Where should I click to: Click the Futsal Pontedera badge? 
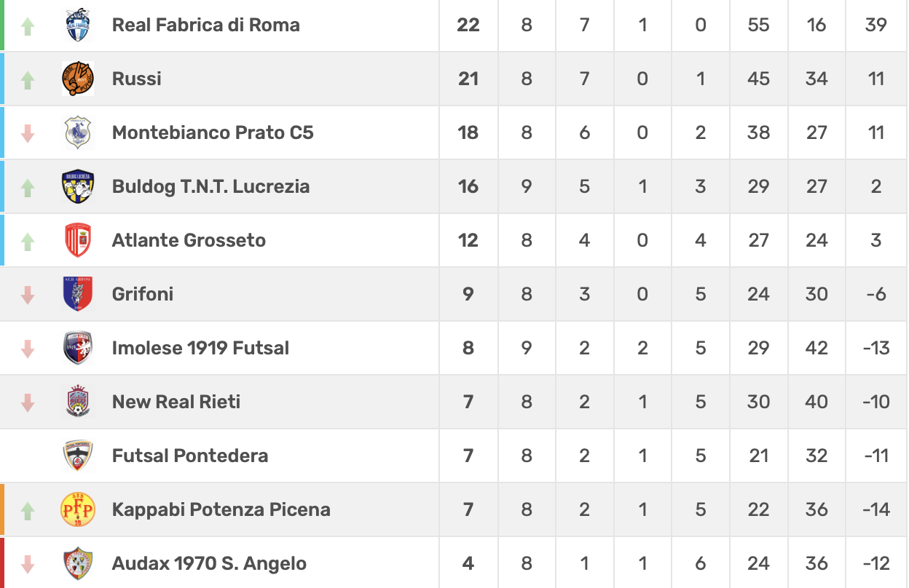[x=77, y=456]
